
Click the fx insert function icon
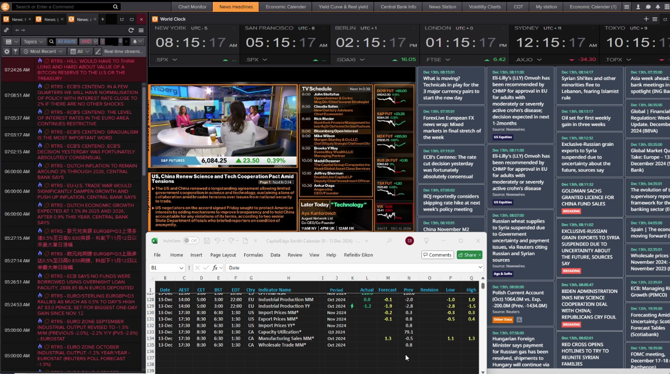click(x=215, y=268)
